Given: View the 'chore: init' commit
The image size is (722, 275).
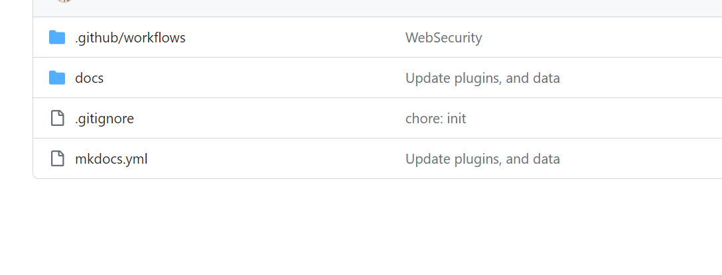Looking at the screenshot, I should pyautogui.click(x=435, y=119).
